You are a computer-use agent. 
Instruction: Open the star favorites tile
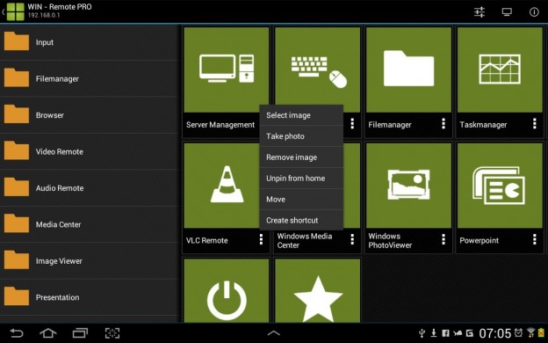317,290
